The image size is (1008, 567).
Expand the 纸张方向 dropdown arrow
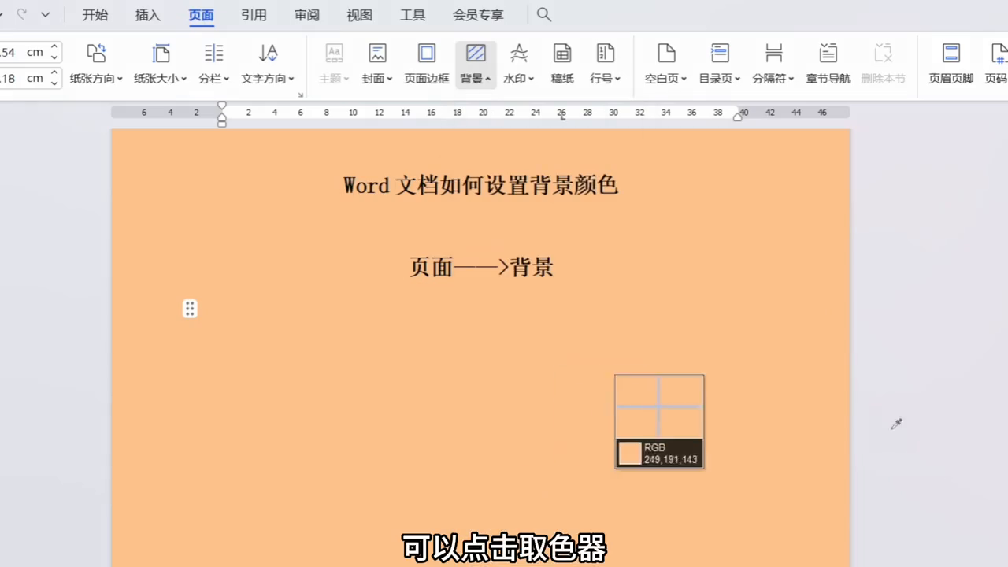coord(120,79)
